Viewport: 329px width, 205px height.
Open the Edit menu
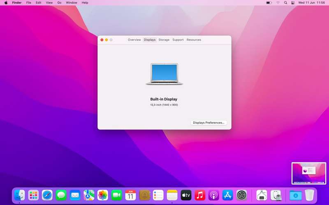coord(38,3)
